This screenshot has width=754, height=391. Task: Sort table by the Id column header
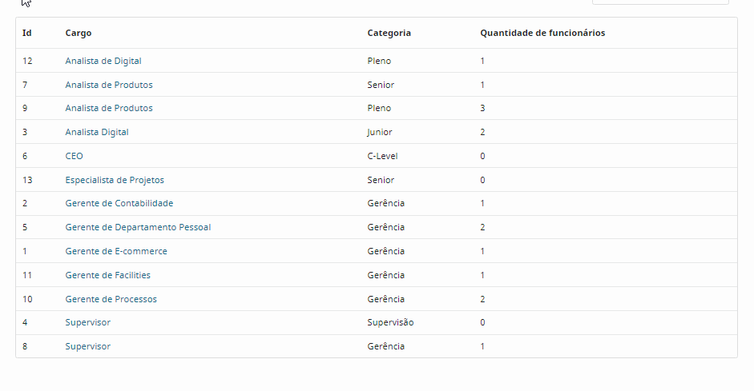tap(27, 33)
